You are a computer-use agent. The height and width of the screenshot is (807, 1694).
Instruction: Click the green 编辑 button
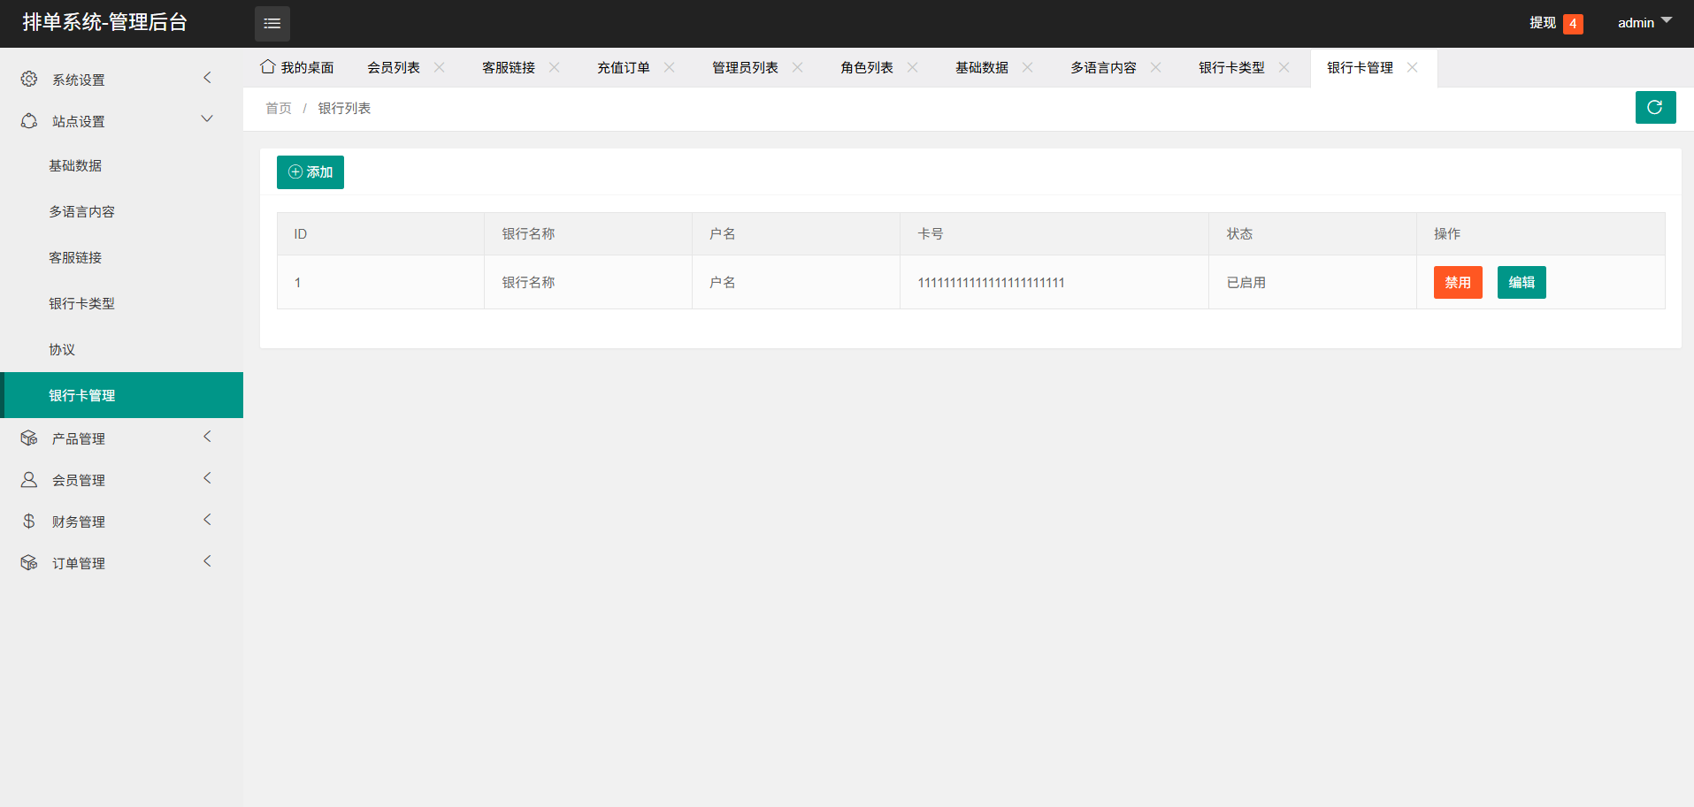[x=1522, y=282]
